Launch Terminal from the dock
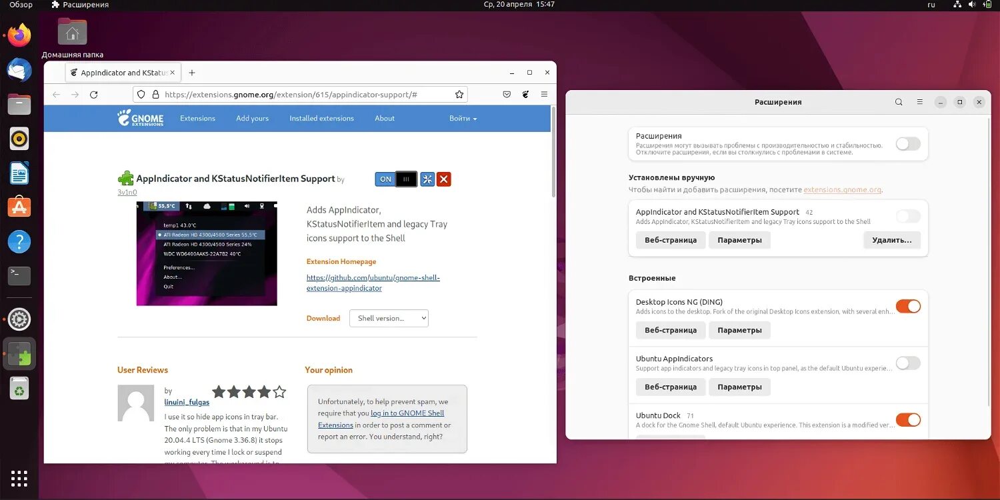Image resolution: width=1000 pixels, height=500 pixels. click(19, 275)
